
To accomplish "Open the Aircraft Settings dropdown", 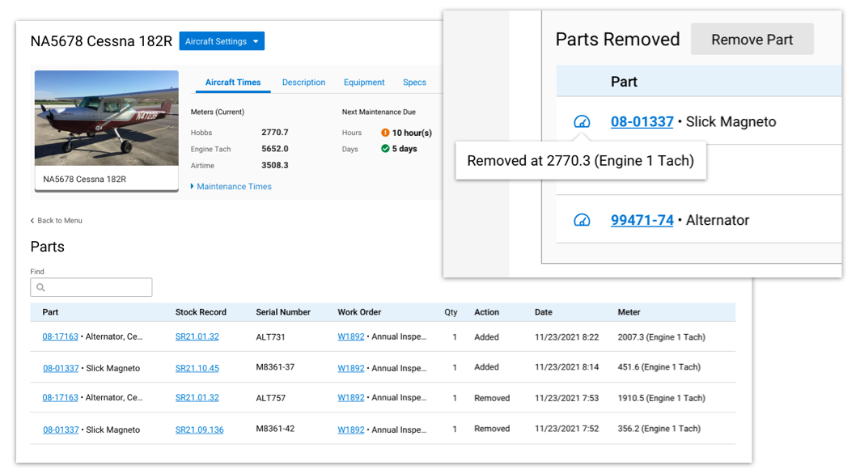I will click(x=222, y=40).
